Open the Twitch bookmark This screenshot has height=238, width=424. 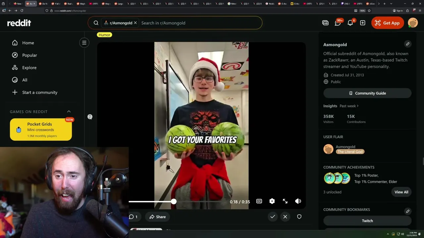pyautogui.click(x=367, y=221)
